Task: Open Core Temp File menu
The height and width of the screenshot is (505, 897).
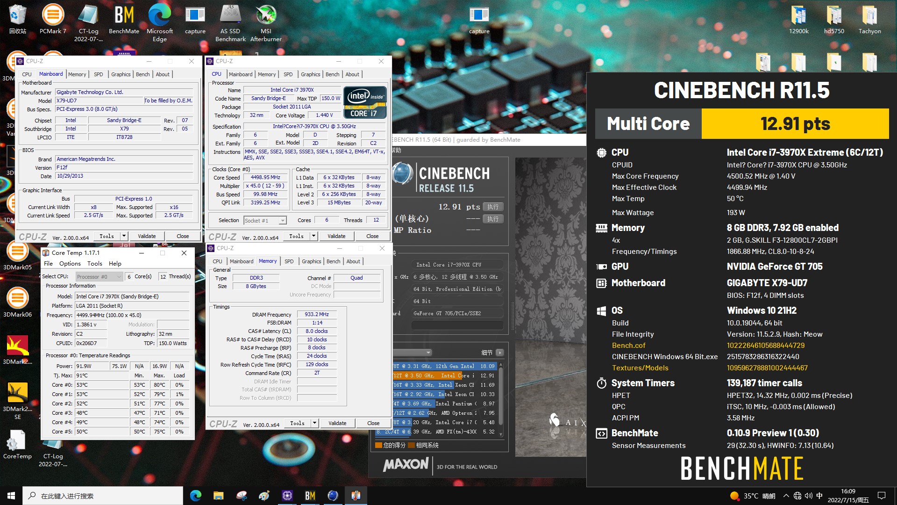Action: pos(48,264)
